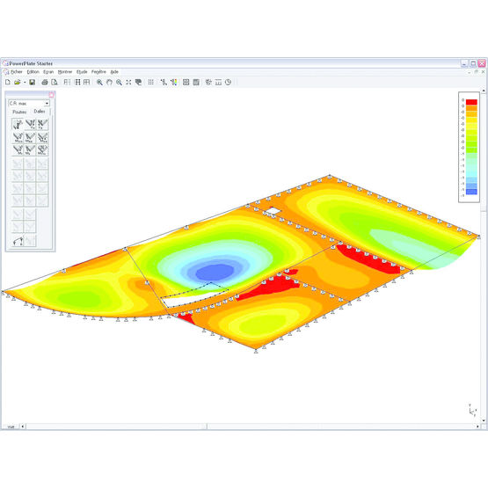Open the C.R. max combo box
The image size is (488, 488).
(29, 104)
